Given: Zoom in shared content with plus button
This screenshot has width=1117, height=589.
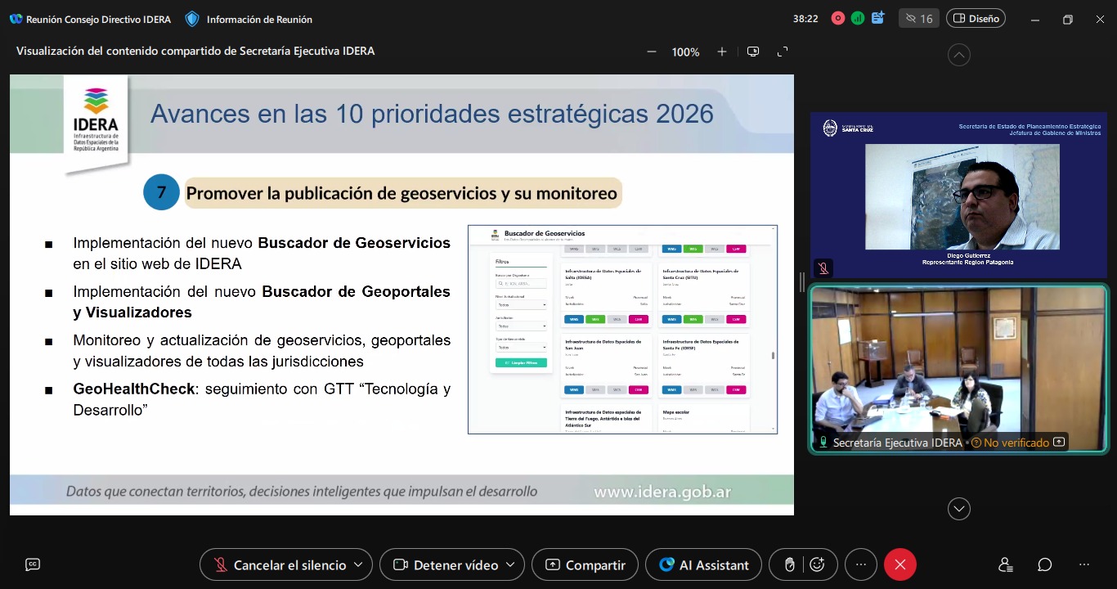Looking at the screenshot, I should coord(721,52).
